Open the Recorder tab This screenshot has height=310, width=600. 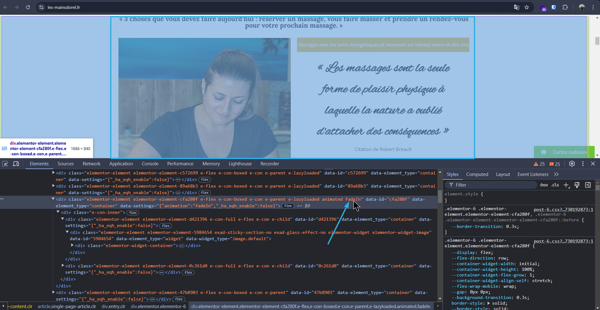(270, 164)
